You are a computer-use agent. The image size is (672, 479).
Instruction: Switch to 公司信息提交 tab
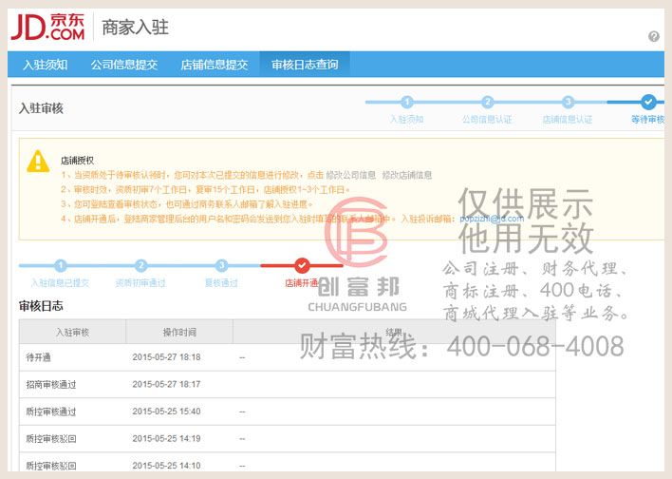tap(123, 65)
